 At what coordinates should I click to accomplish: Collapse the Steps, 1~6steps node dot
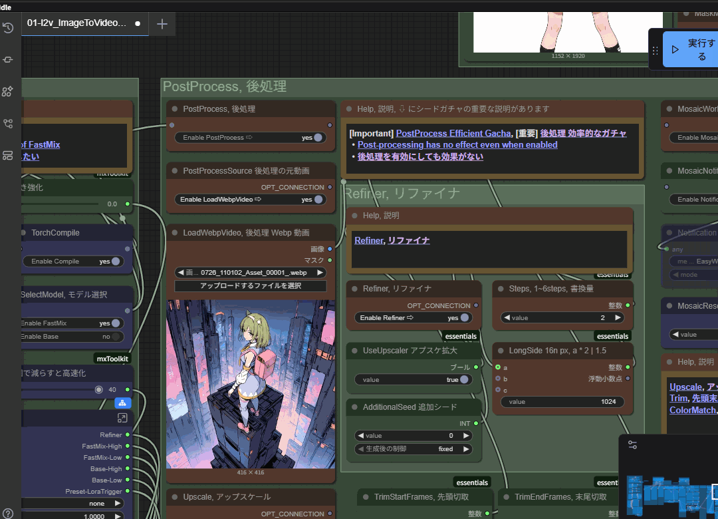[501, 288]
